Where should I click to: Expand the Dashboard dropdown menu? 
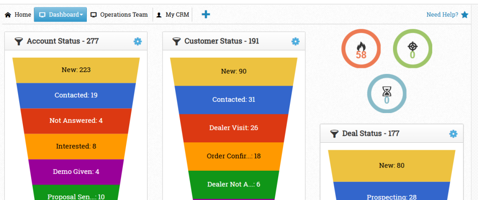60,14
